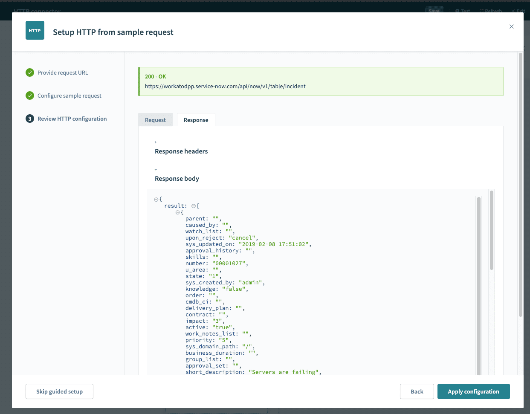The height and width of the screenshot is (414, 530).
Task: Click the request URL in the 200 OK banner
Action: (225, 86)
